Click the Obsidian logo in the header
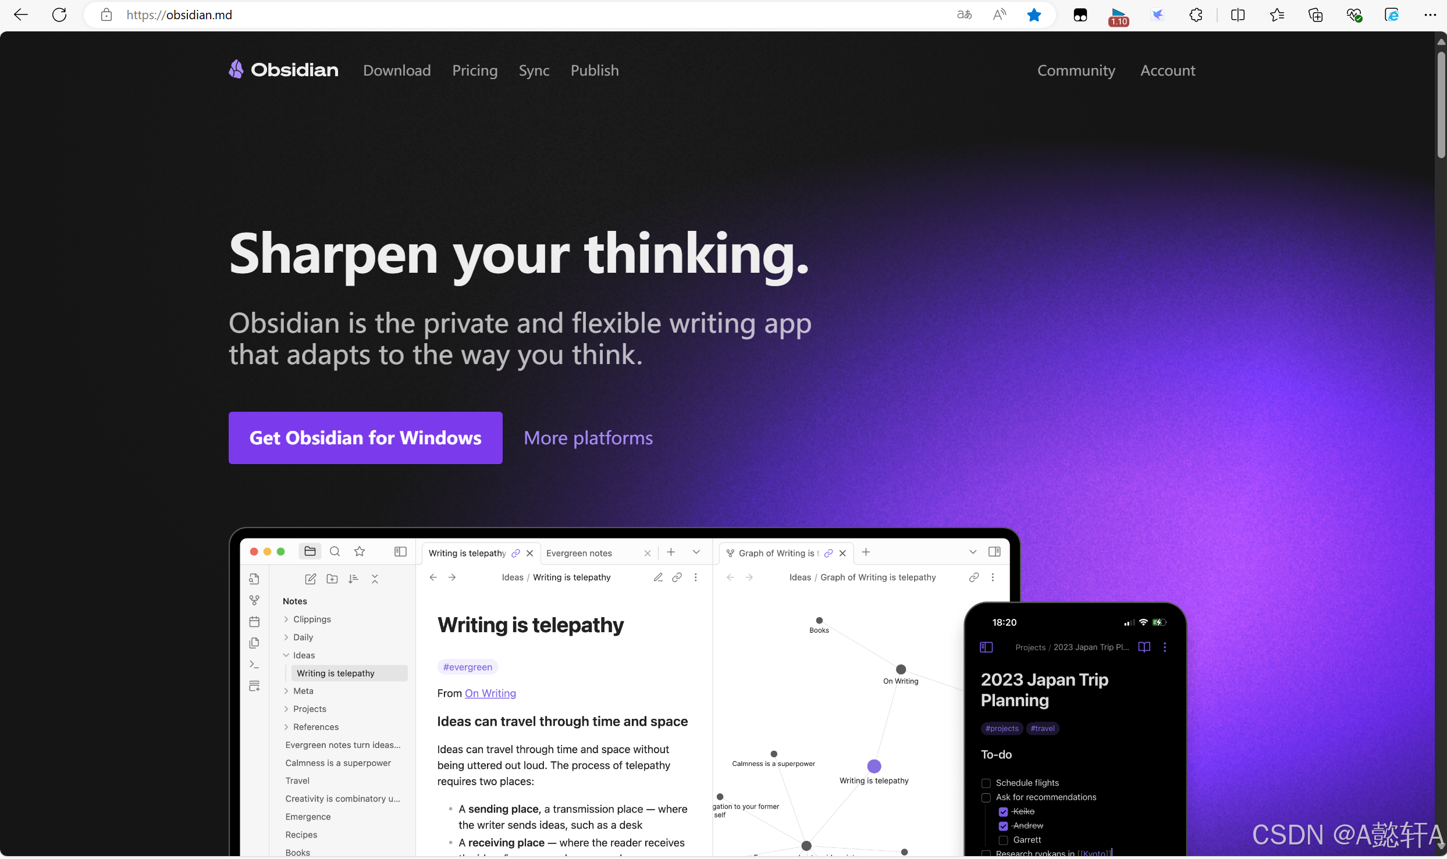The width and height of the screenshot is (1447, 859). click(x=283, y=70)
